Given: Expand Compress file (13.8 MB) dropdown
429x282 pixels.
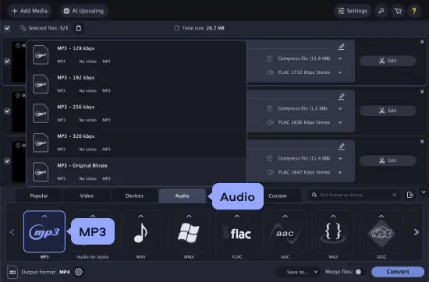Looking at the screenshot, I should (340, 58).
